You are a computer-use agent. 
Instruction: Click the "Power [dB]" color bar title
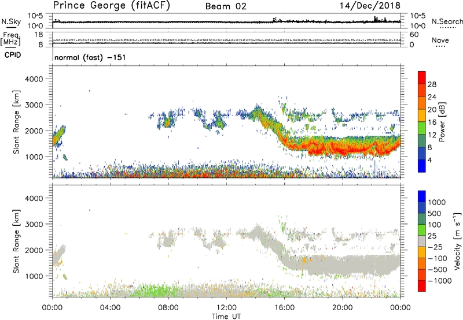pos(442,122)
